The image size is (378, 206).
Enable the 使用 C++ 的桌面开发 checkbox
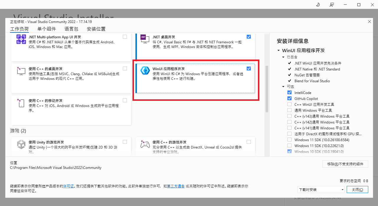pyautogui.click(x=125, y=69)
